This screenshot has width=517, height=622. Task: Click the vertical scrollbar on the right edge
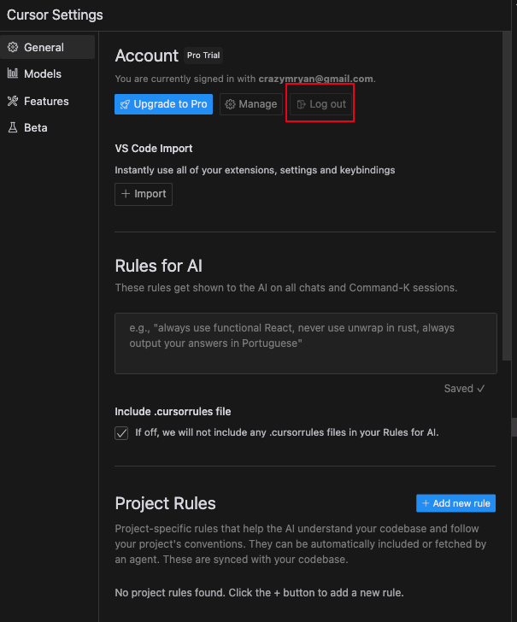513,425
